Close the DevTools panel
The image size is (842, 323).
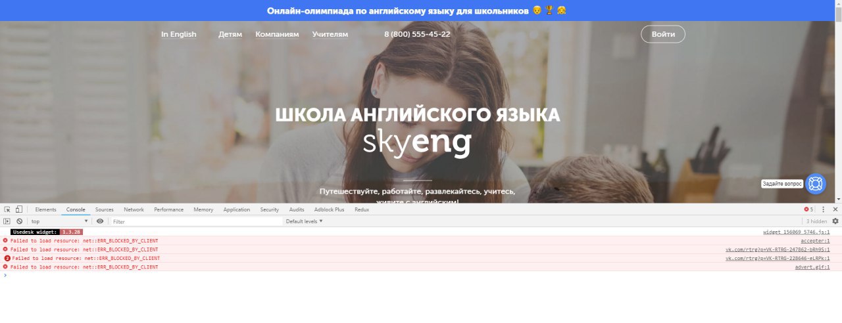tap(835, 209)
